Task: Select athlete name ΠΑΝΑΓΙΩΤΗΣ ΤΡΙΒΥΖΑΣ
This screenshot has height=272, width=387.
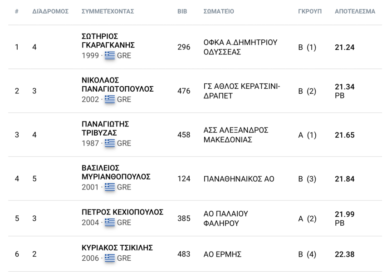Action: click(105, 129)
